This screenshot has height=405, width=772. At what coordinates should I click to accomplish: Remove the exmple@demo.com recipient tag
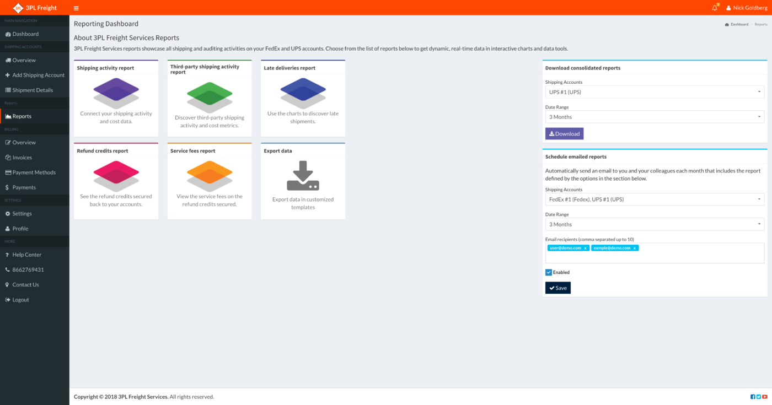635,248
